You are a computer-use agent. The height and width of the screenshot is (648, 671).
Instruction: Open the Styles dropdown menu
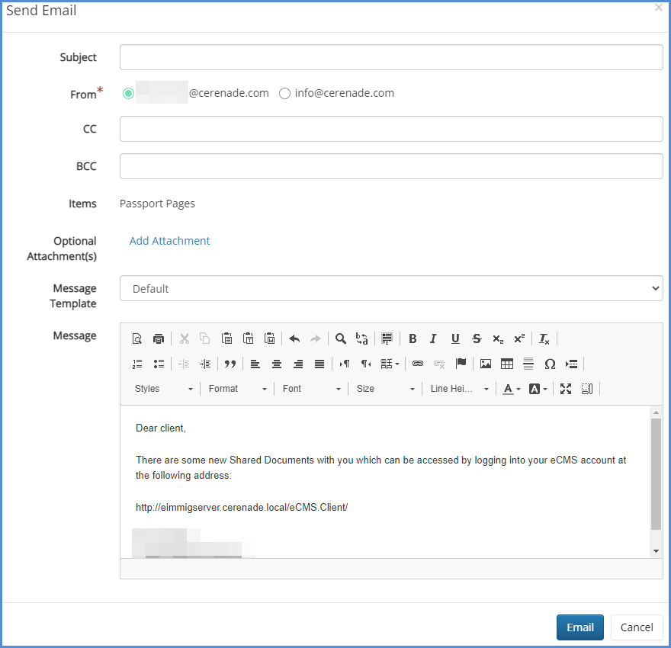point(163,389)
